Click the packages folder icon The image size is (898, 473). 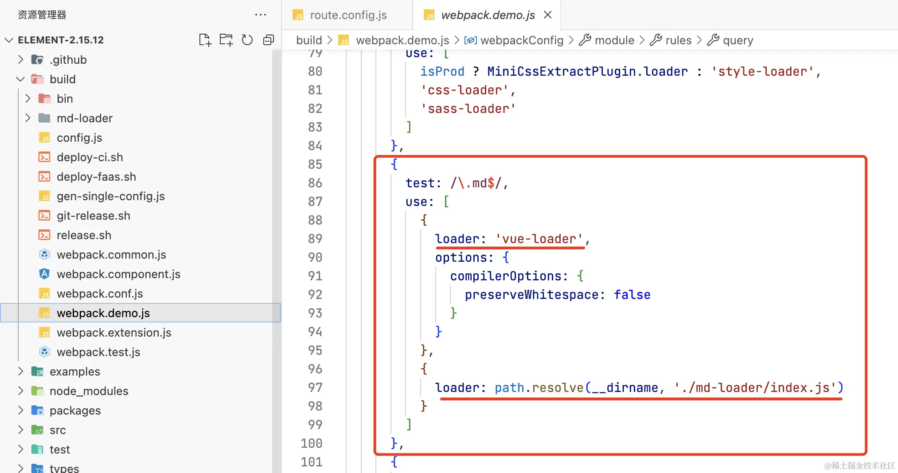click(x=37, y=410)
